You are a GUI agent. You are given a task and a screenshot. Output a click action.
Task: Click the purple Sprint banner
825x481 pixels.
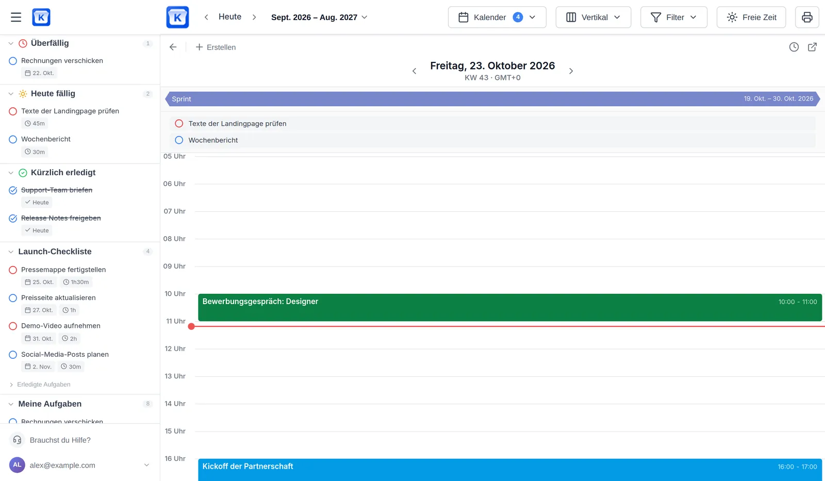point(492,99)
